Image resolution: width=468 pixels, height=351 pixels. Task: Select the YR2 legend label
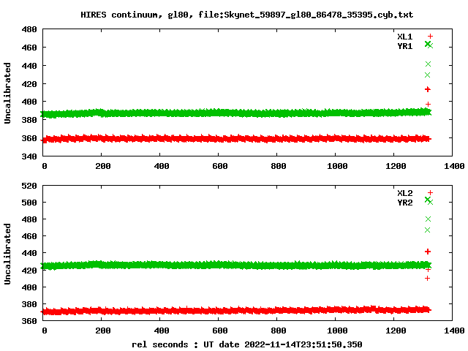point(404,203)
